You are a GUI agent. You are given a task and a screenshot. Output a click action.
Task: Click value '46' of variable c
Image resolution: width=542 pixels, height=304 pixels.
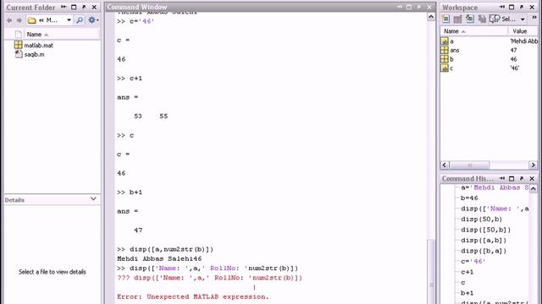coord(515,68)
